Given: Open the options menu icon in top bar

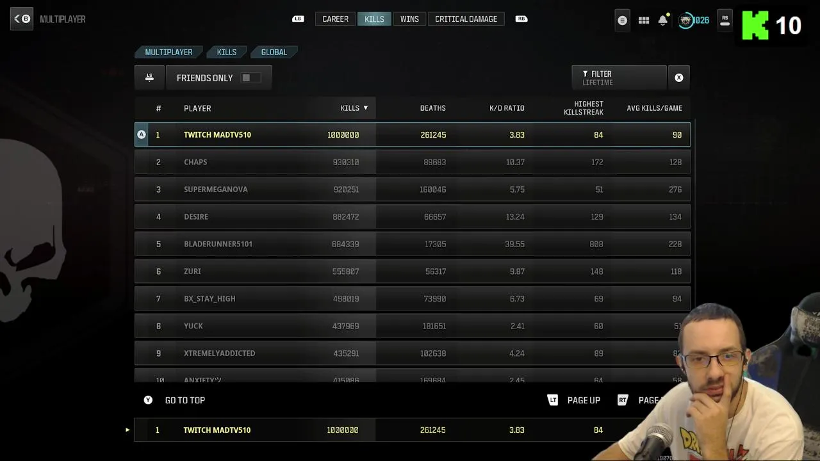Looking at the screenshot, I should pyautogui.click(x=622, y=20).
